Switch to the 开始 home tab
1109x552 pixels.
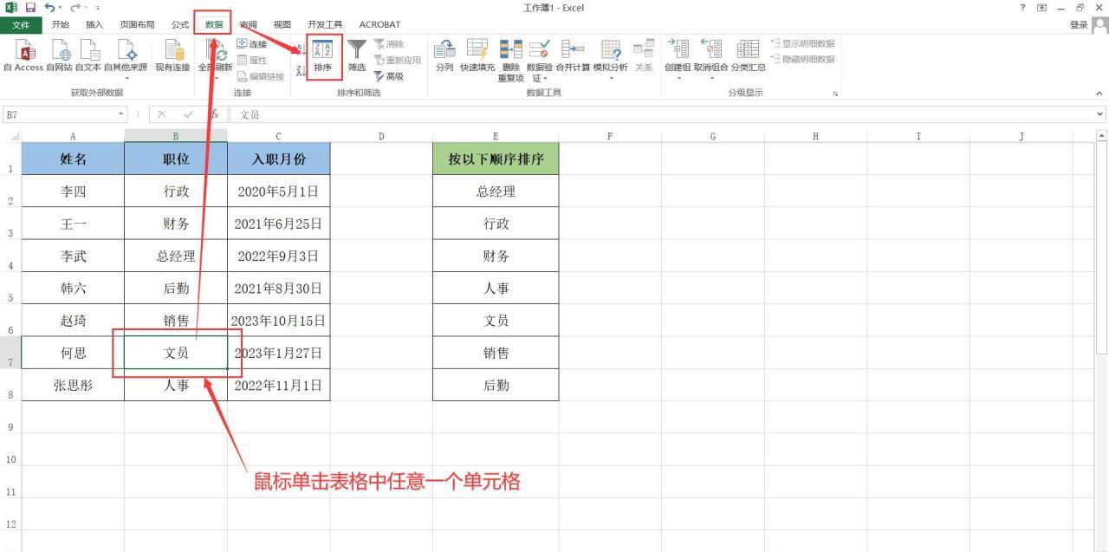pos(61,24)
